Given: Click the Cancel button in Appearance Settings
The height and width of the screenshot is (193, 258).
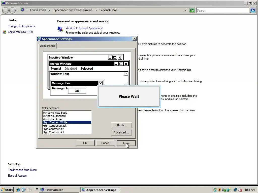Looking at the screenshot, I should [105, 143].
